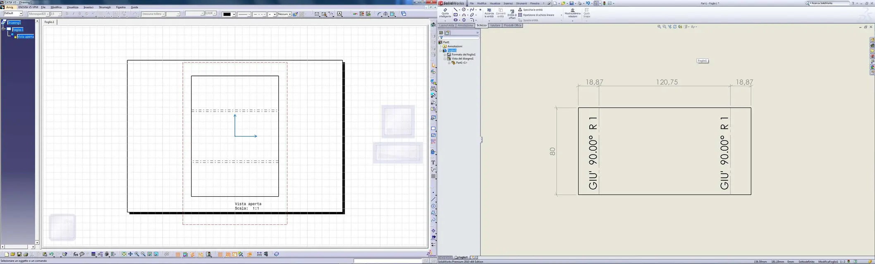
Task: Select Drawing1 in the CATIA tree
Action: tap(14, 23)
